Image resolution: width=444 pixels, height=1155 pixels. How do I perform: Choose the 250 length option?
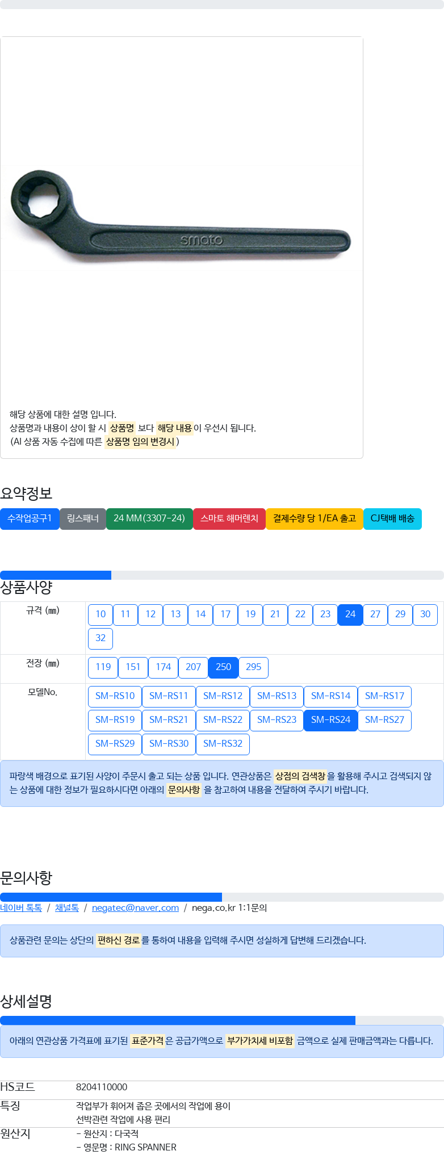point(224,667)
